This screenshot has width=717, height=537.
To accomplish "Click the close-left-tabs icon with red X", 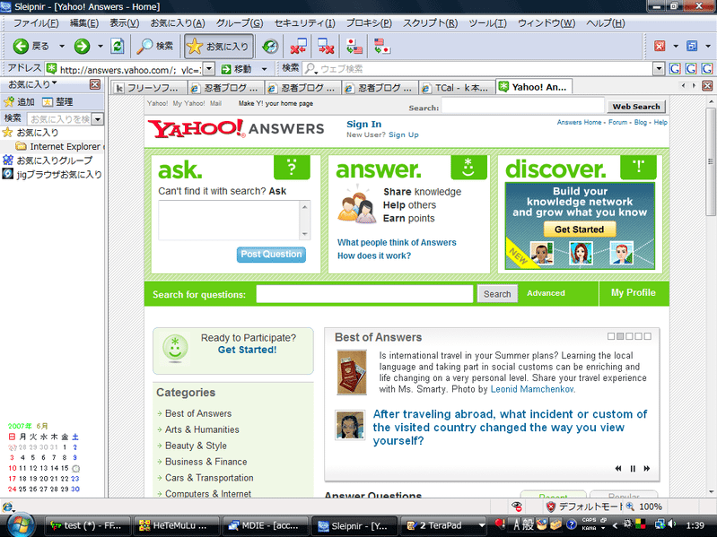I will pyautogui.click(x=298, y=46).
